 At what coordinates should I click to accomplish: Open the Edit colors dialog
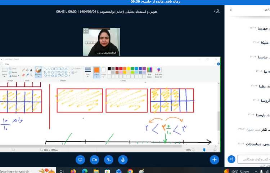coord(149,72)
